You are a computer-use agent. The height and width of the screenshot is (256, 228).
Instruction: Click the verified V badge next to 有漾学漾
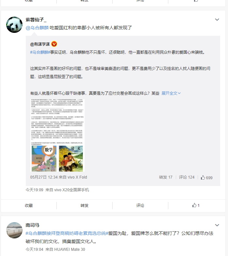tap(54, 44)
